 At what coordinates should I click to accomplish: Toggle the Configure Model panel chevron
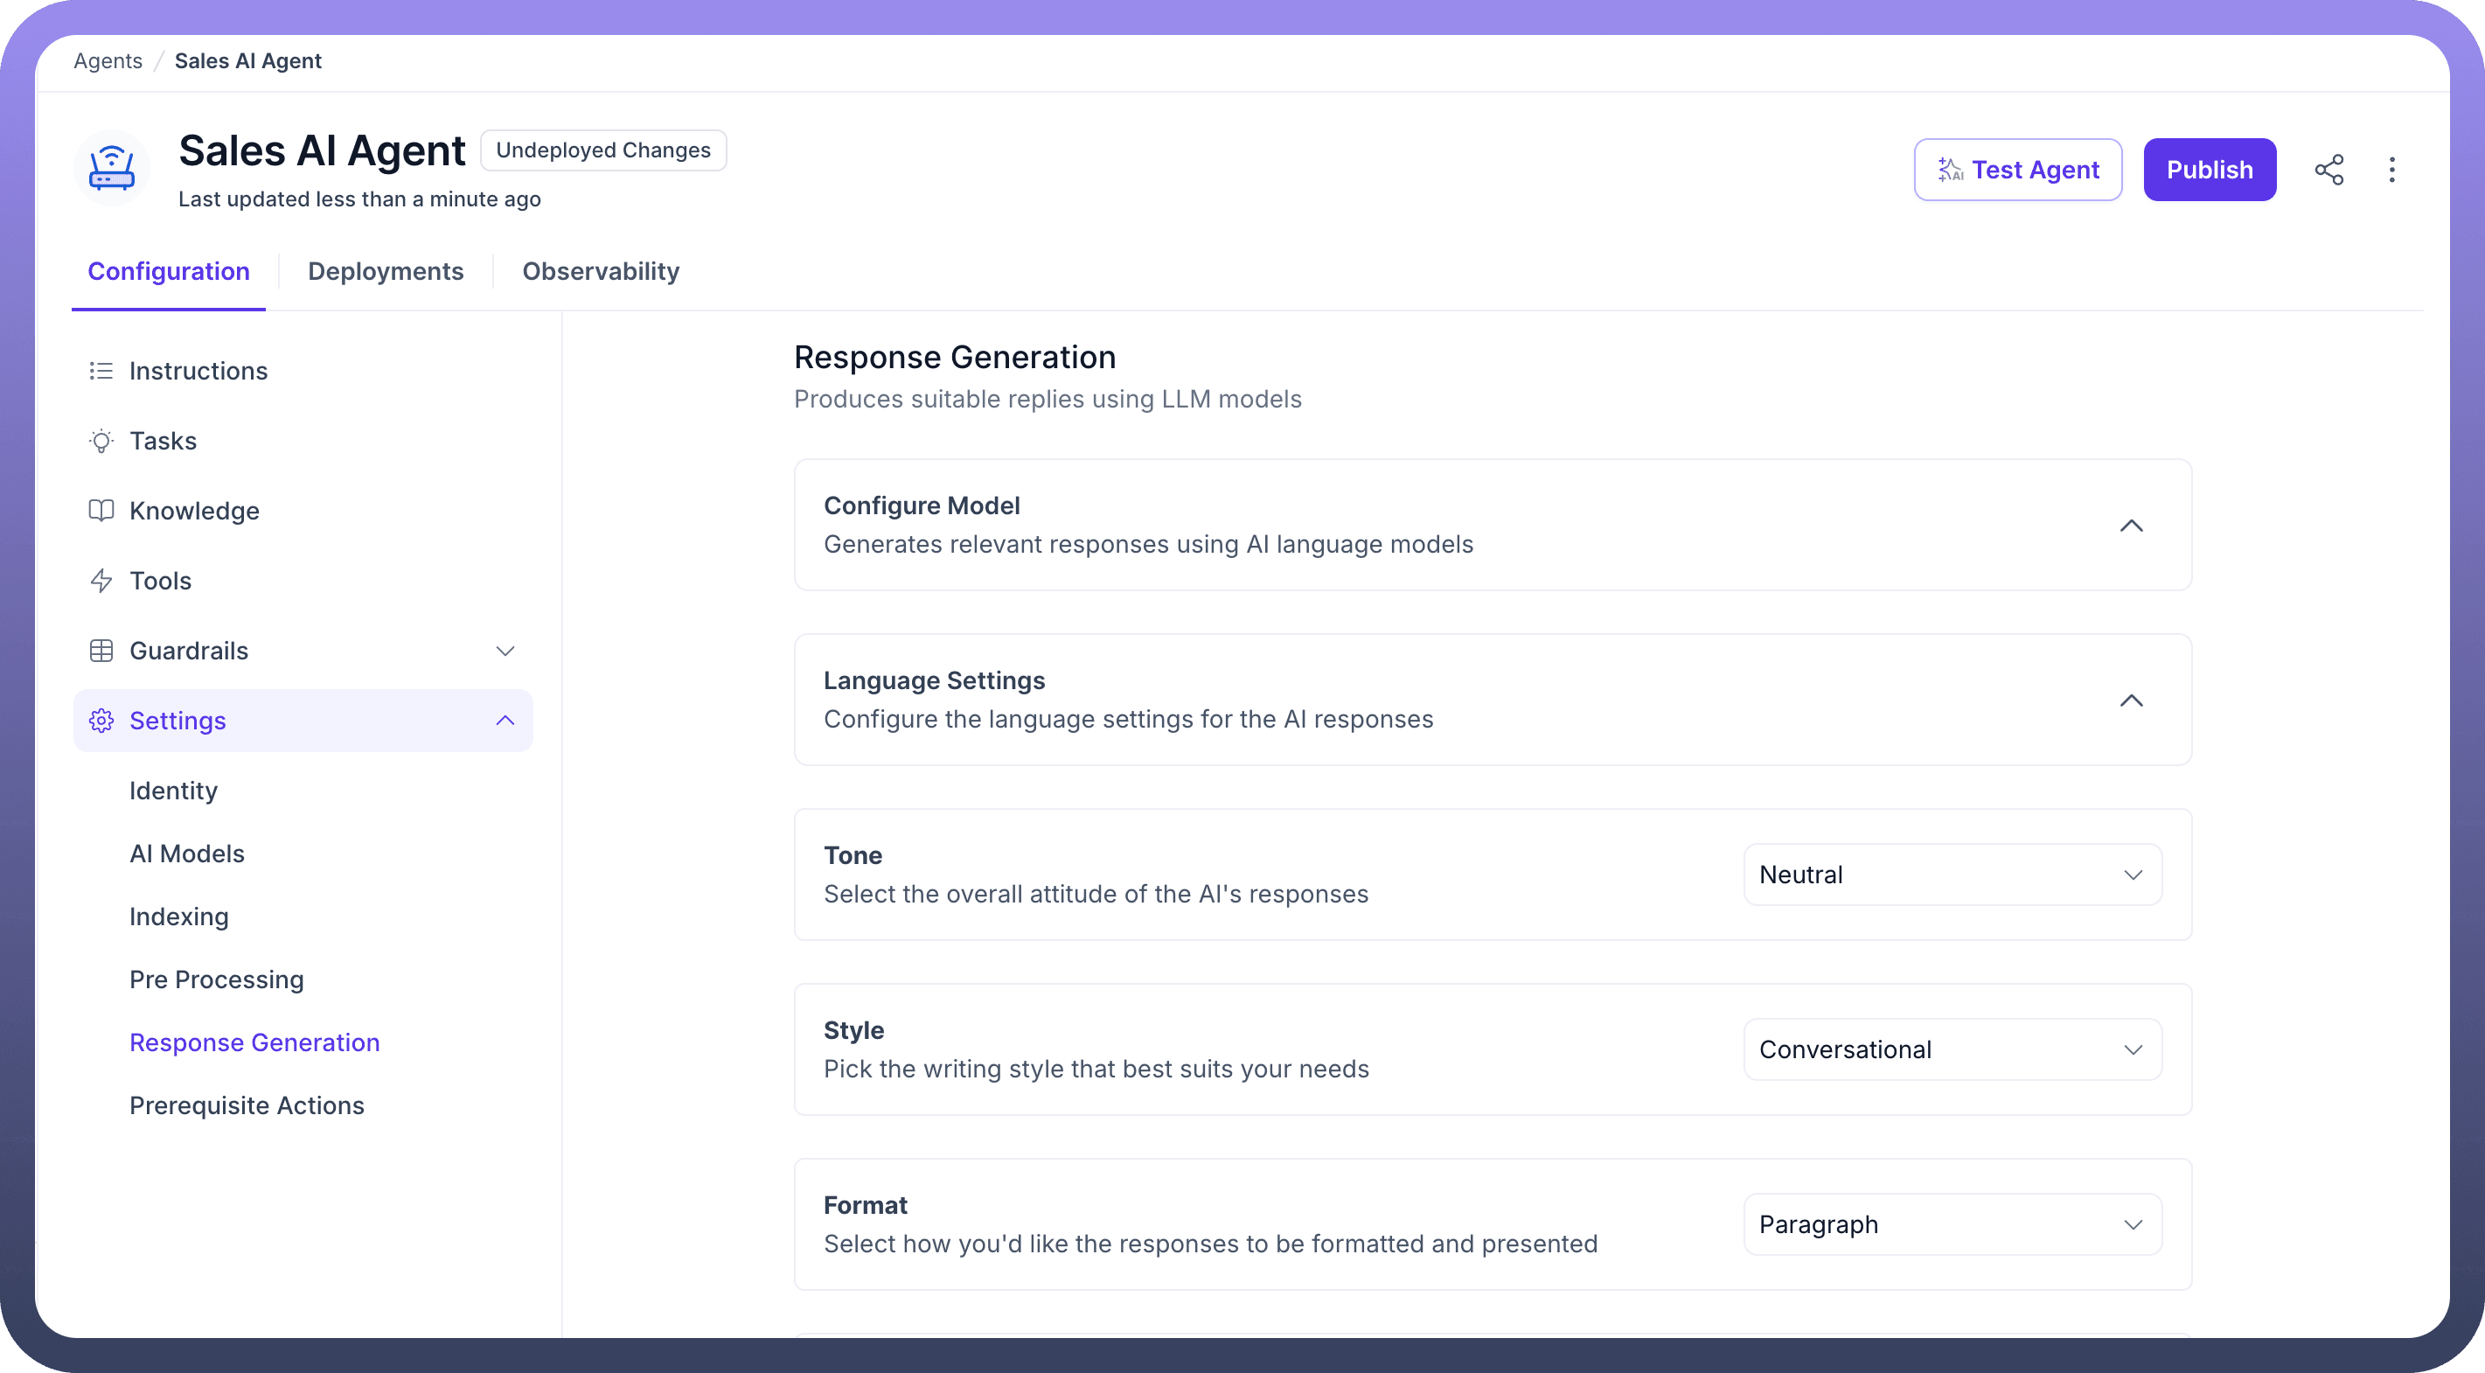click(x=2131, y=526)
